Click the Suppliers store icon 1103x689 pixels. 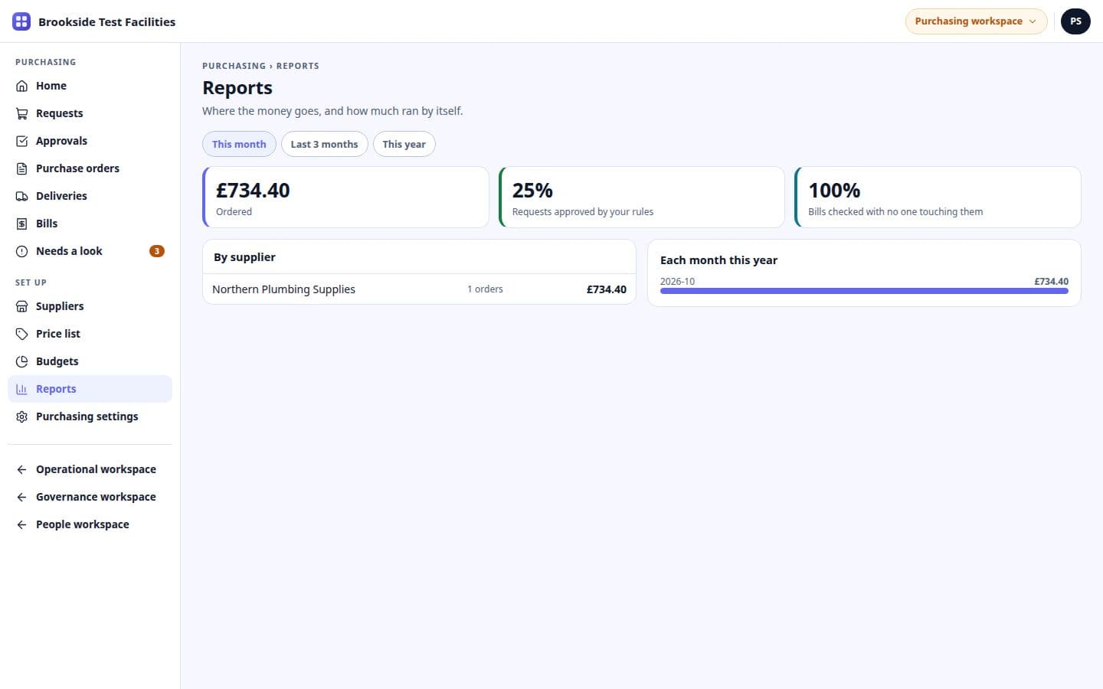[x=21, y=306]
